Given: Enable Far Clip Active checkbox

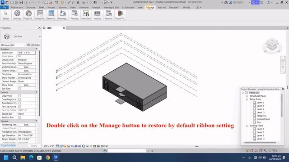Looking at the screenshot, I should [x=19, y=107].
